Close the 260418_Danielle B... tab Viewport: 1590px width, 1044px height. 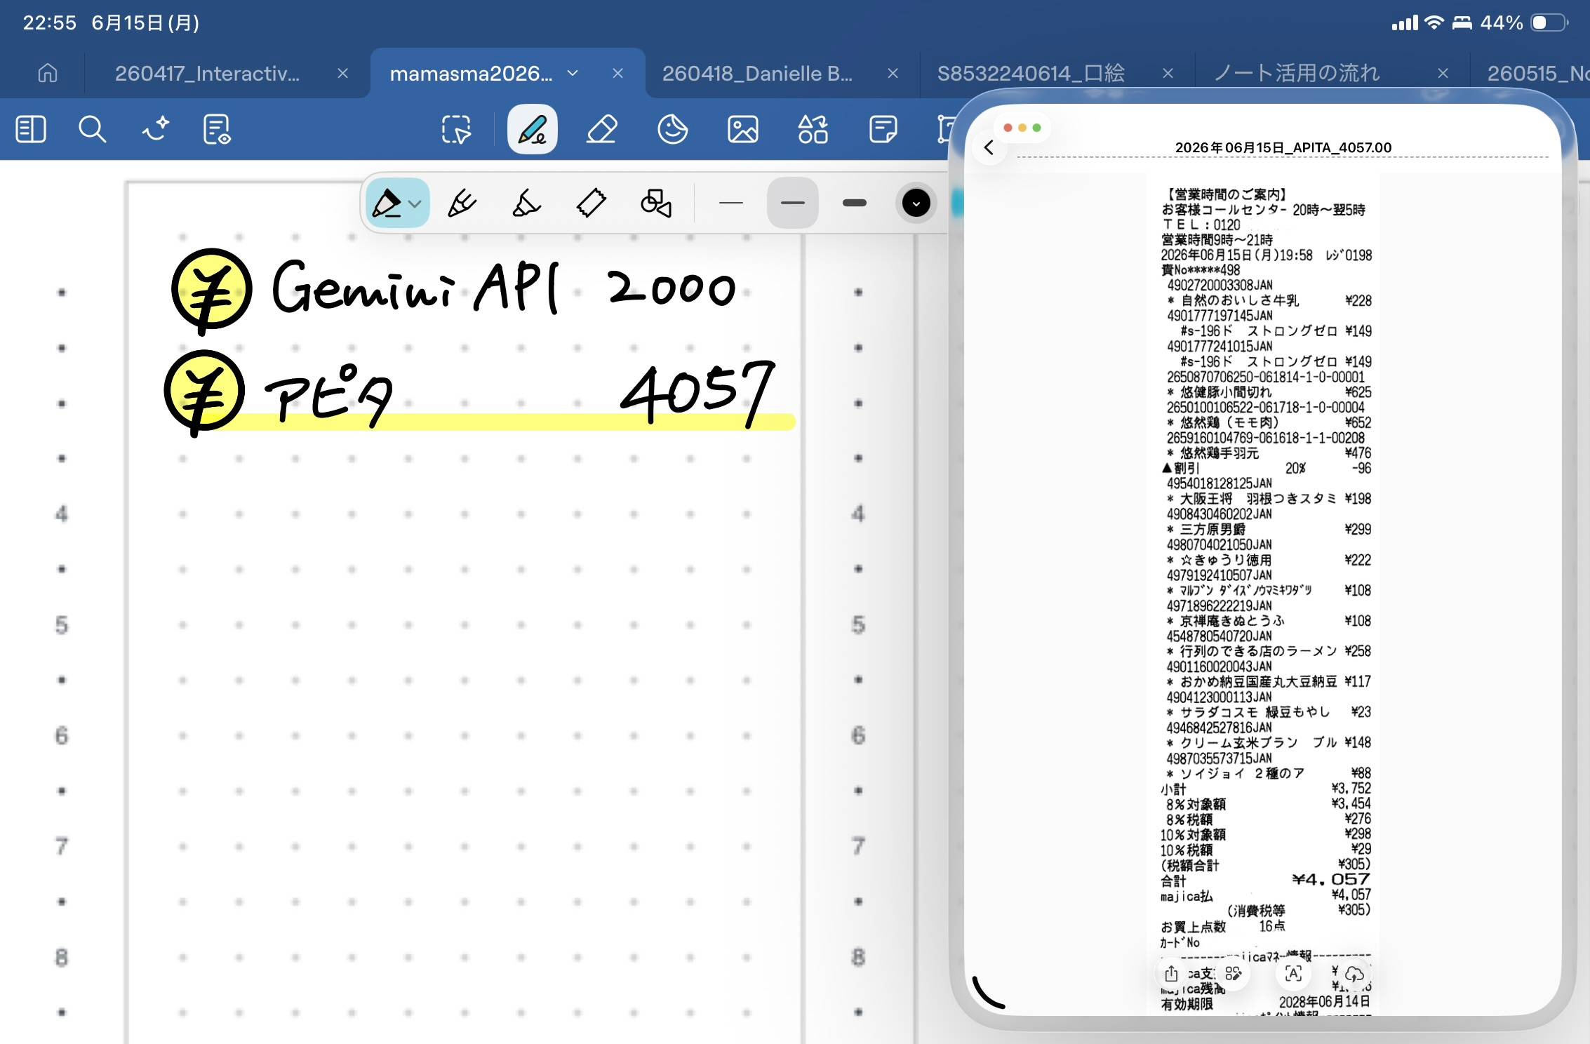(x=893, y=73)
